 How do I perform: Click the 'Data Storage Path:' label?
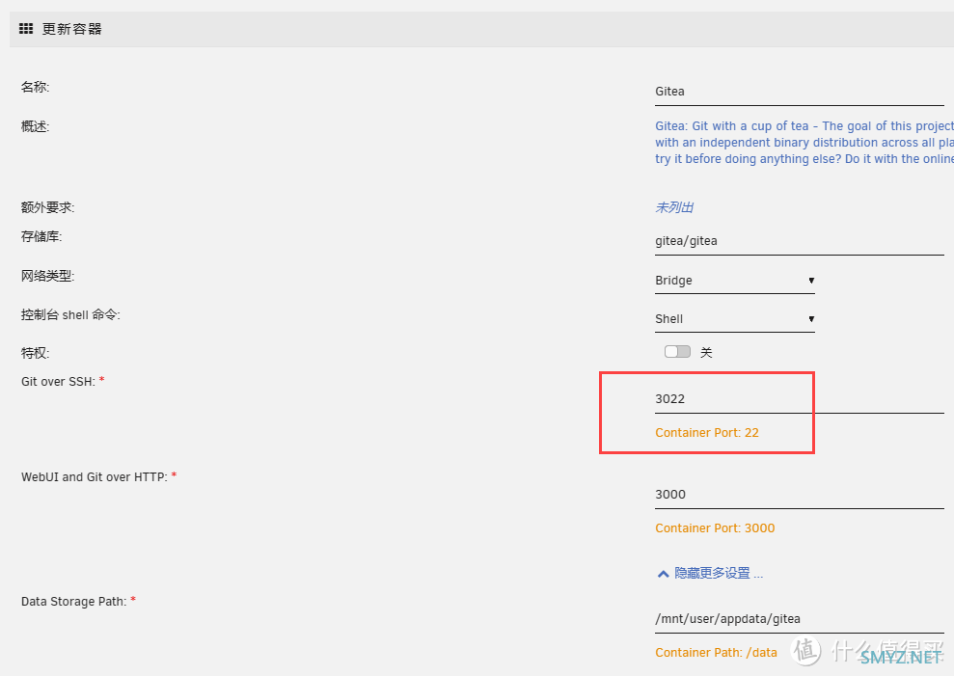74,601
